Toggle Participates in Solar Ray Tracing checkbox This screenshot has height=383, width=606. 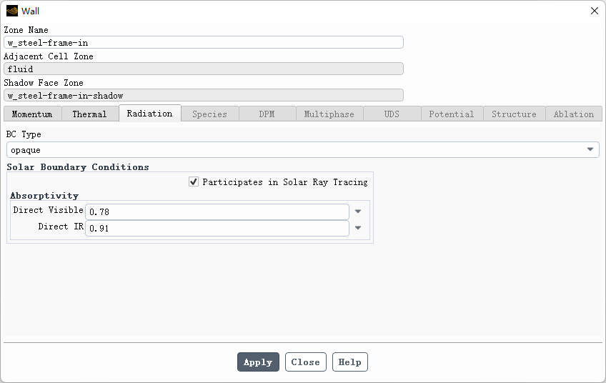[194, 182]
